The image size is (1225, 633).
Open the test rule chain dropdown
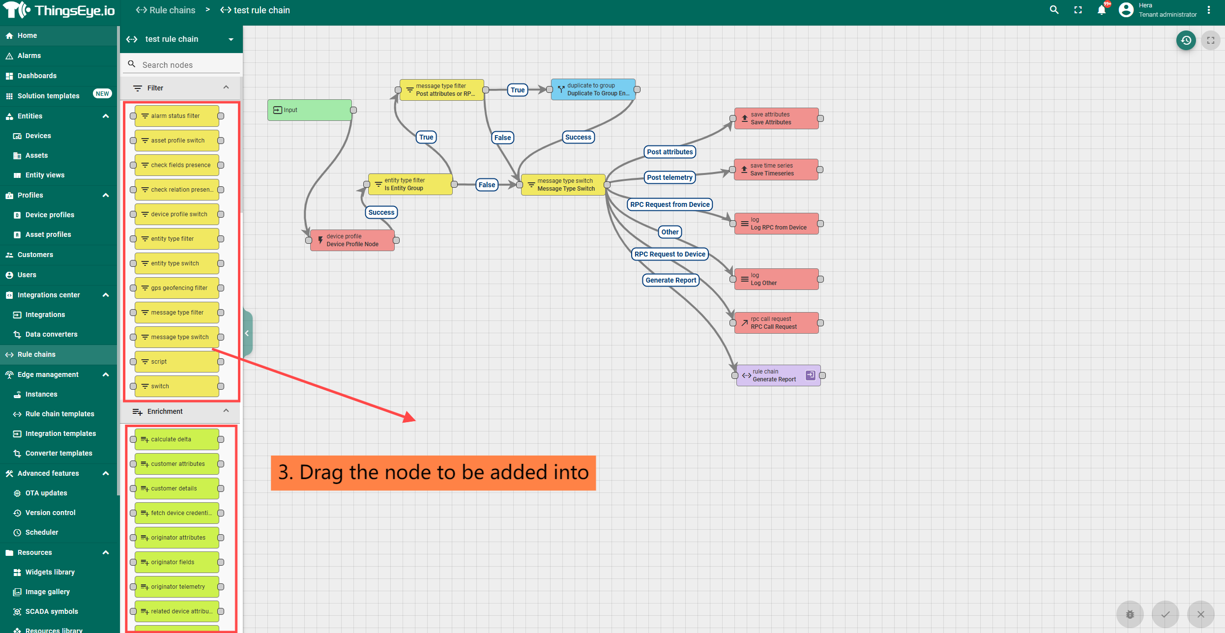pos(231,39)
